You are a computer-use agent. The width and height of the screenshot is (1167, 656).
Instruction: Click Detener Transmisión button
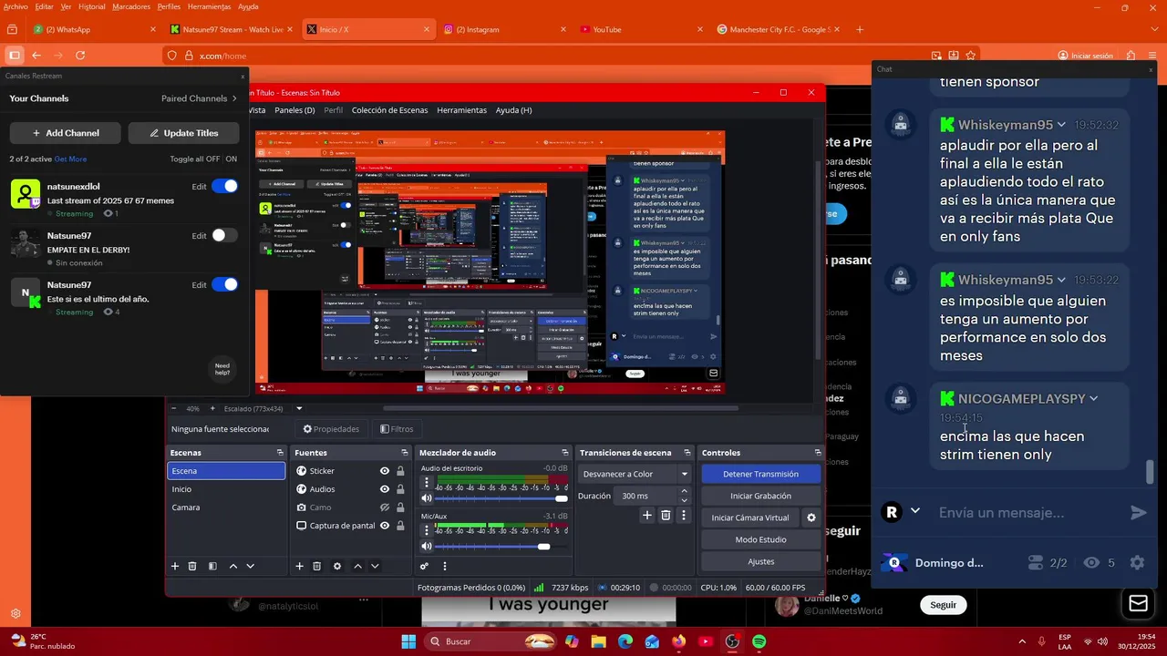tap(760, 474)
